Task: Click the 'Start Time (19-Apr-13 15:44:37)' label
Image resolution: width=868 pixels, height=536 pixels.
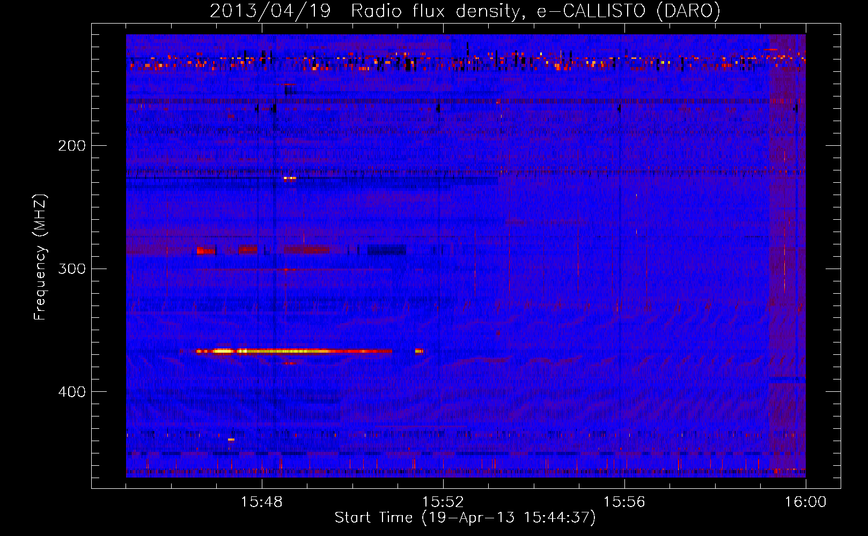Action: pos(465,518)
